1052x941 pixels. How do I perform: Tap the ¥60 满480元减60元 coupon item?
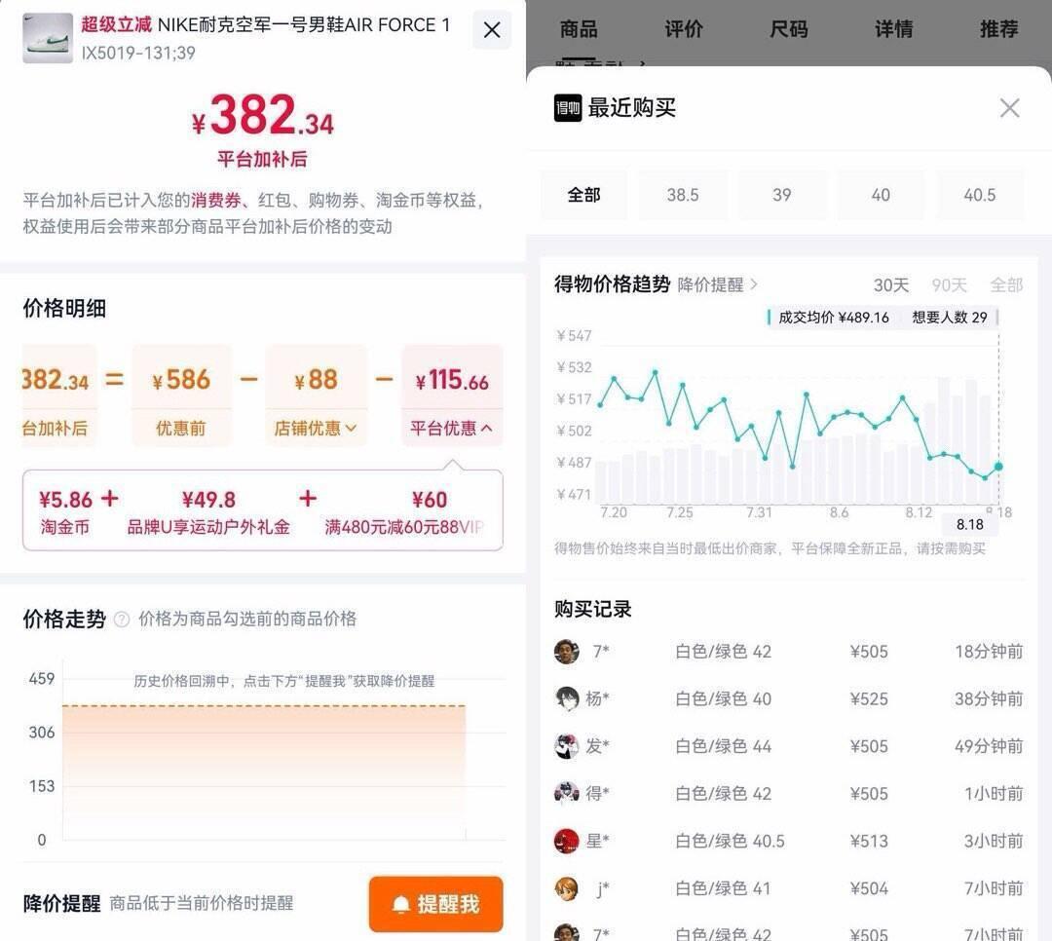tap(404, 512)
